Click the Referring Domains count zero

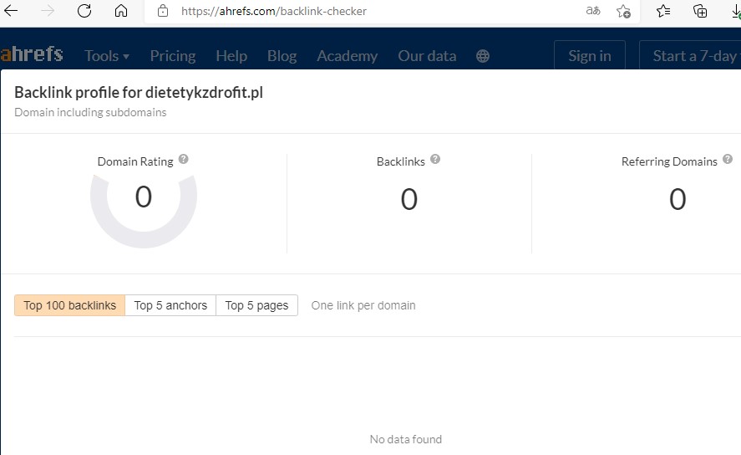(678, 199)
